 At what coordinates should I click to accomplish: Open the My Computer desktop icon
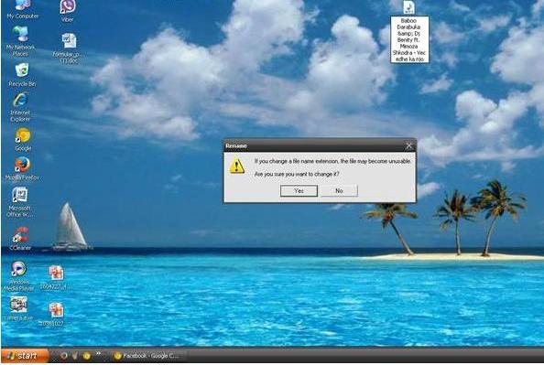point(23,9)
